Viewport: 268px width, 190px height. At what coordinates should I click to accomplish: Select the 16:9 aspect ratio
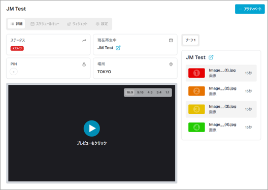[x=130, y=92]
